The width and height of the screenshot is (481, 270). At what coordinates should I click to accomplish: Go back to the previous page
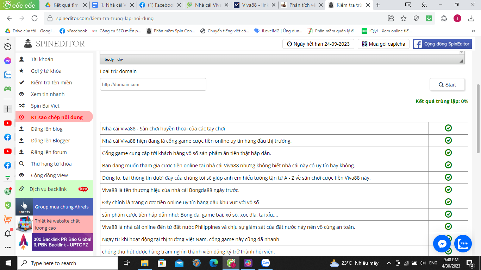click(9, 18)
